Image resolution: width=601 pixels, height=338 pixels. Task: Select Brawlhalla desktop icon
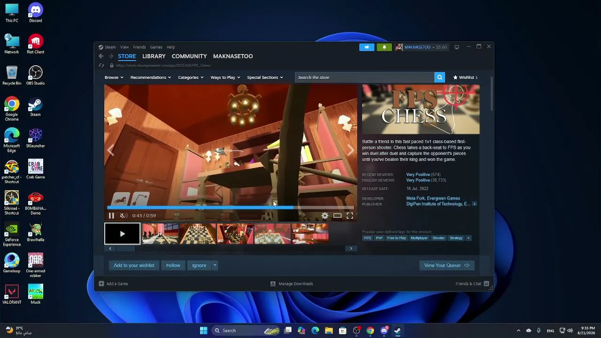pos(35,232)
